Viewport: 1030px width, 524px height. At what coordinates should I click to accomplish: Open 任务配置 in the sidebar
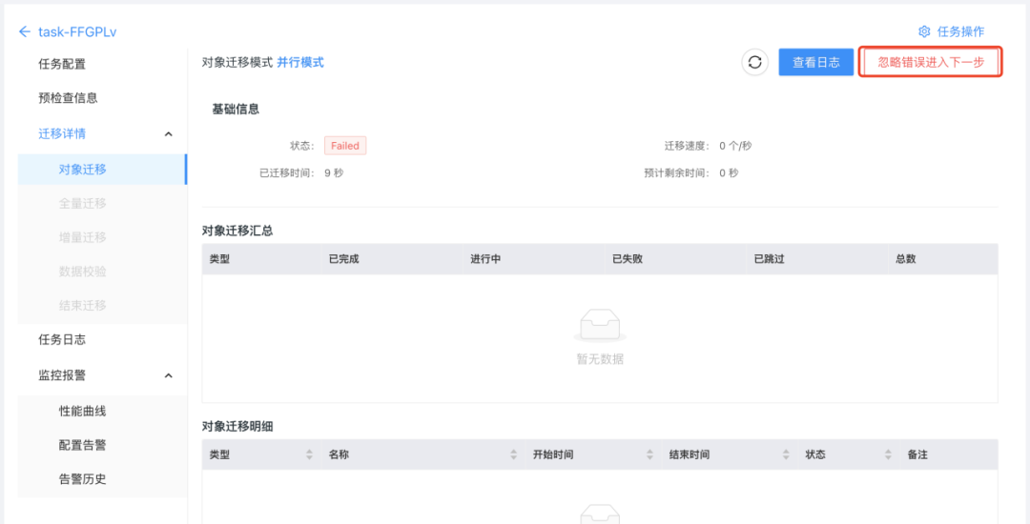(x=62, y=64)
